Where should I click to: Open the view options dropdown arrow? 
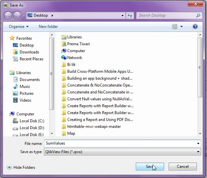pyautogui.click(x=181, y=27)
